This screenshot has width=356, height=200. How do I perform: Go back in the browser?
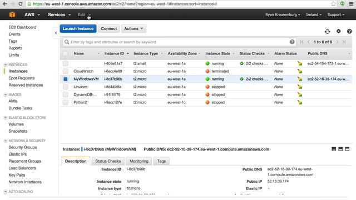coord(5,4)
